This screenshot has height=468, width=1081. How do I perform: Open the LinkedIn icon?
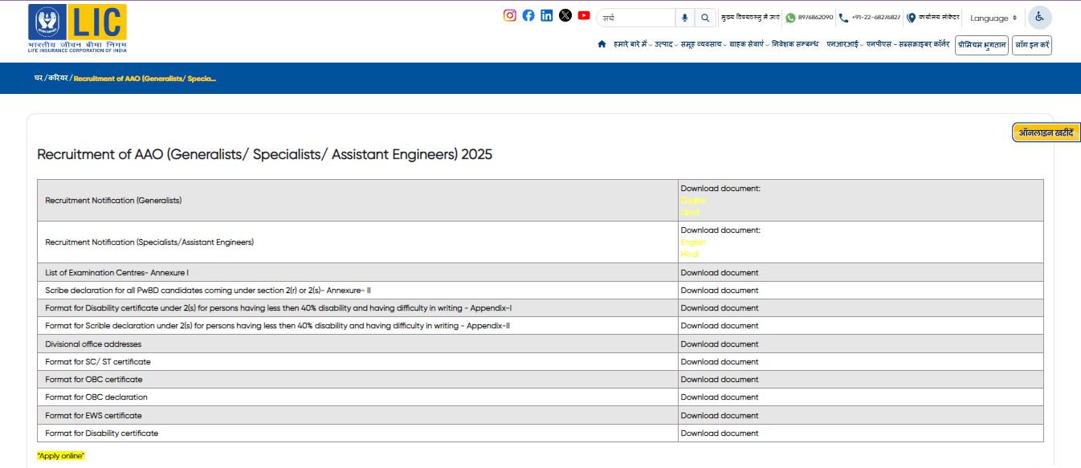point(547,14)
